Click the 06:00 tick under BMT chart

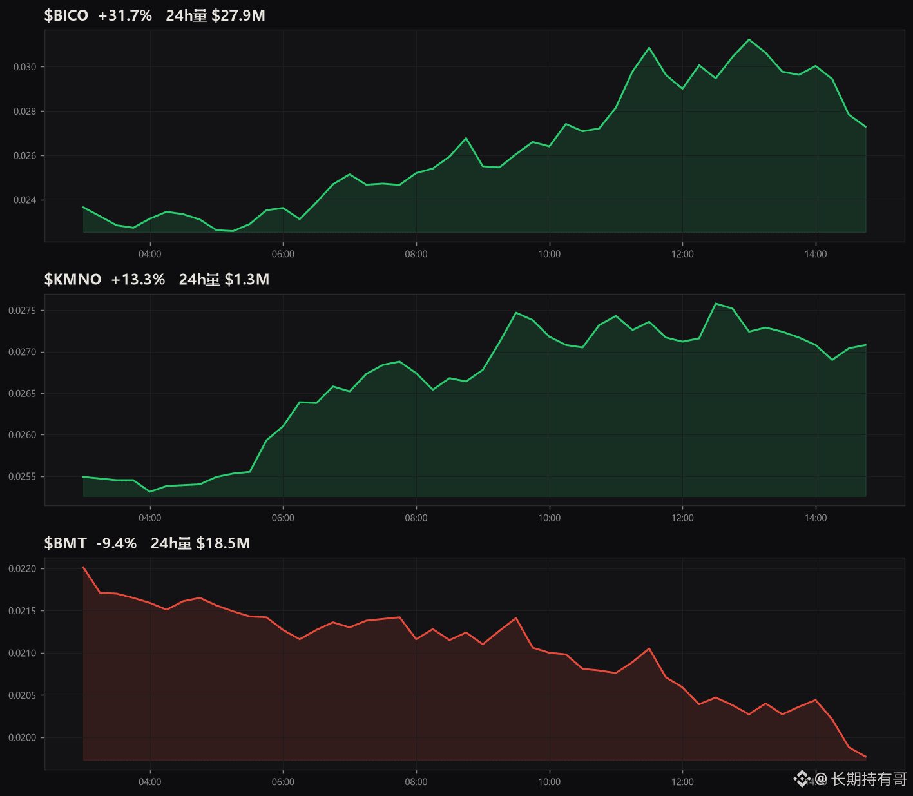(x=283, y=782)
